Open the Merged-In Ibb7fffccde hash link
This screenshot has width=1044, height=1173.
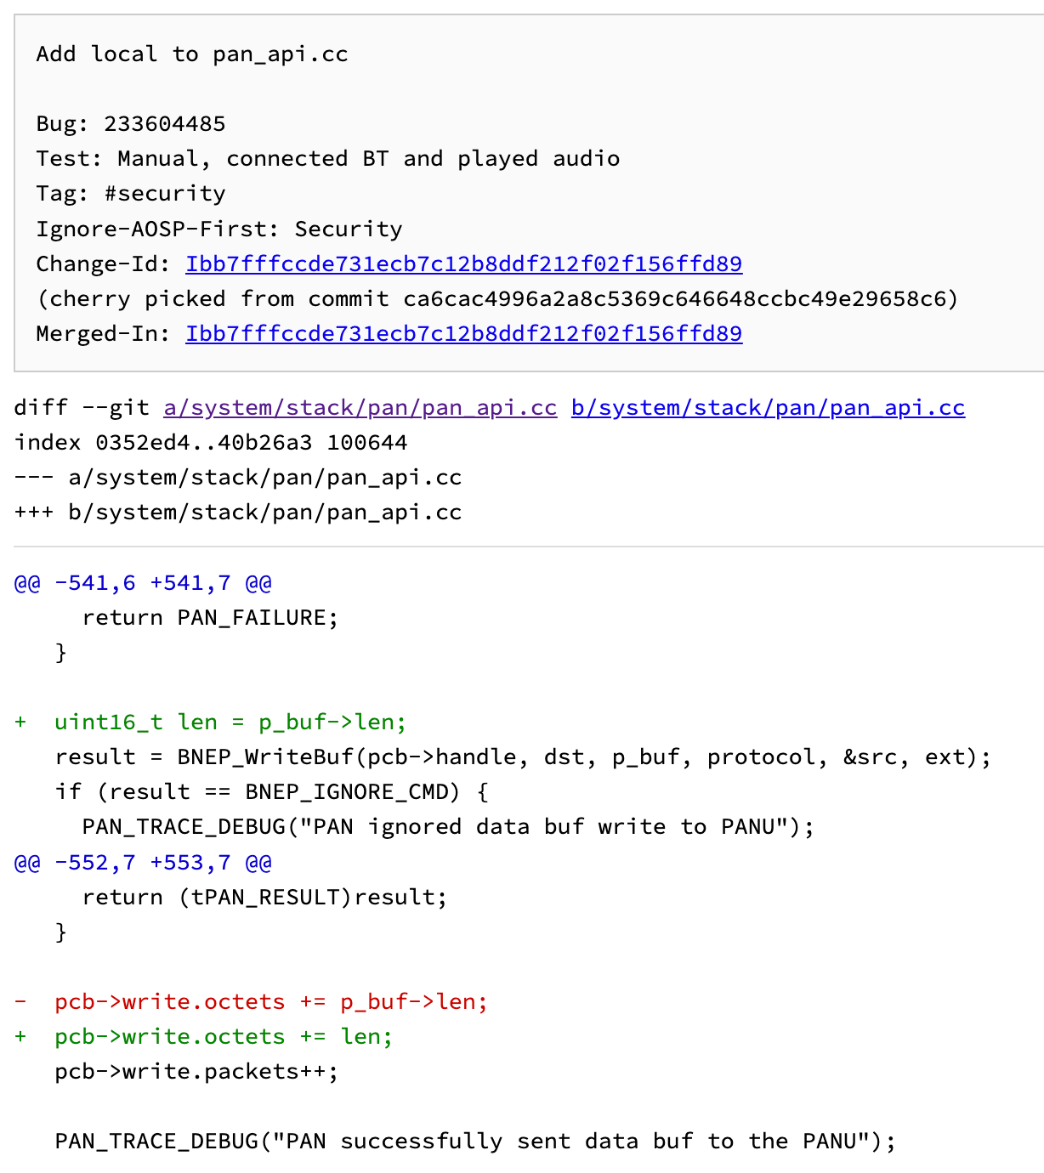coord(463,333)
